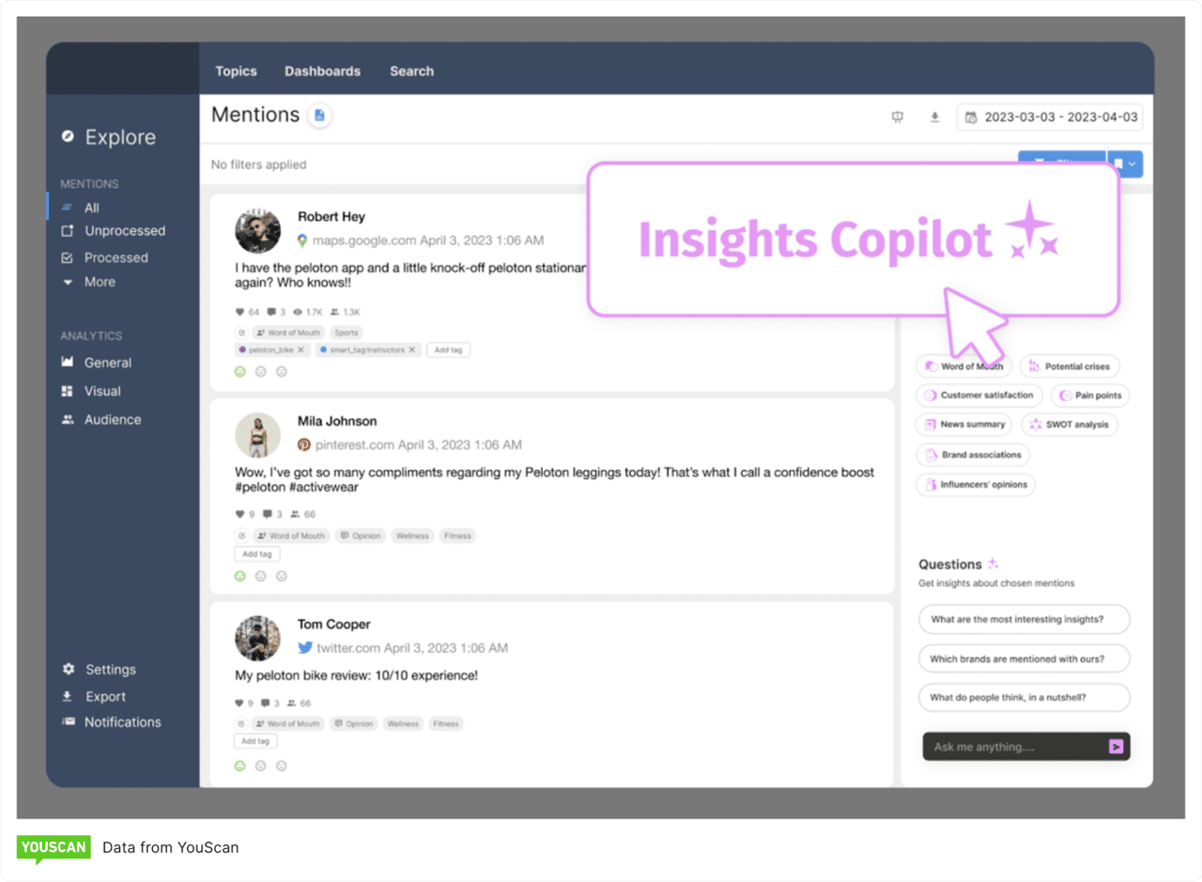Switch to the Search tab
The image size is (1202, 882).
click(411, 70)
